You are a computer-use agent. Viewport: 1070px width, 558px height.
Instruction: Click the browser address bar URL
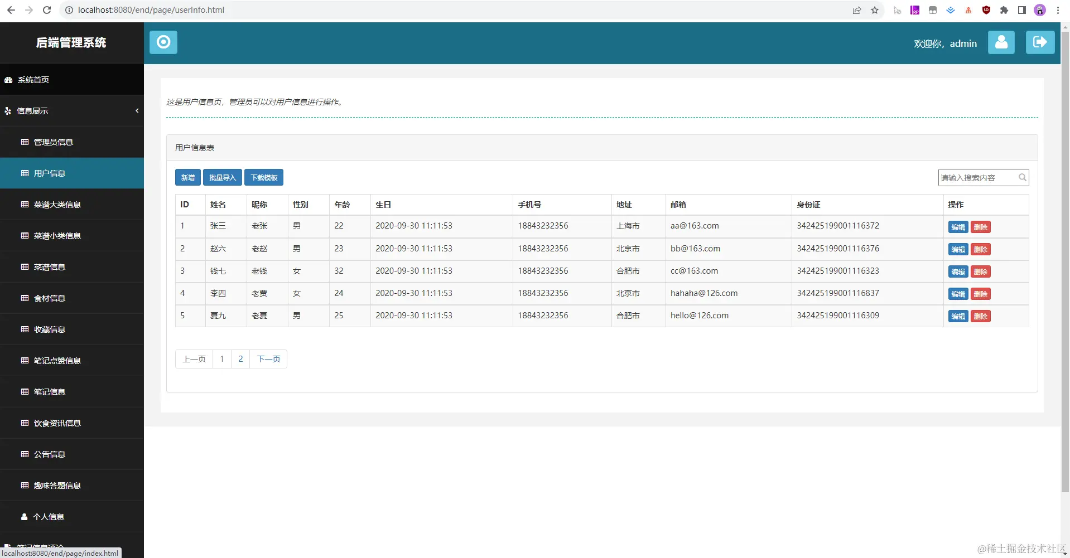click(151, 10)
